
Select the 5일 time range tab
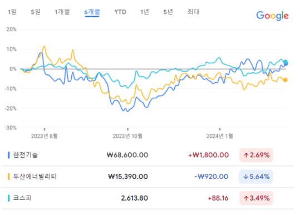(x=36, y=12)
